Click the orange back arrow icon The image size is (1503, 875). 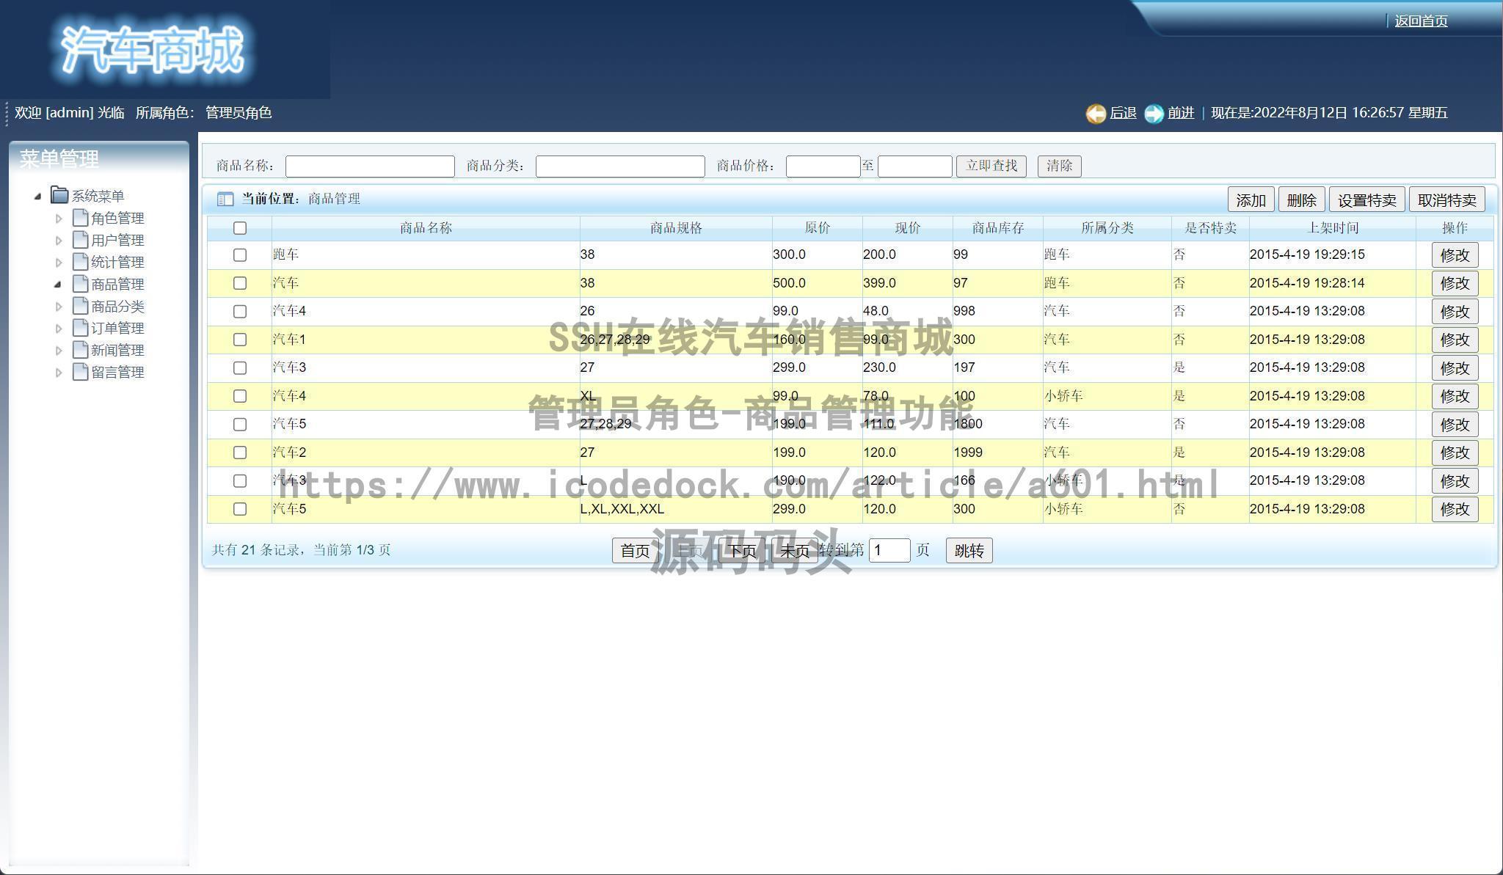(1096, 114)
